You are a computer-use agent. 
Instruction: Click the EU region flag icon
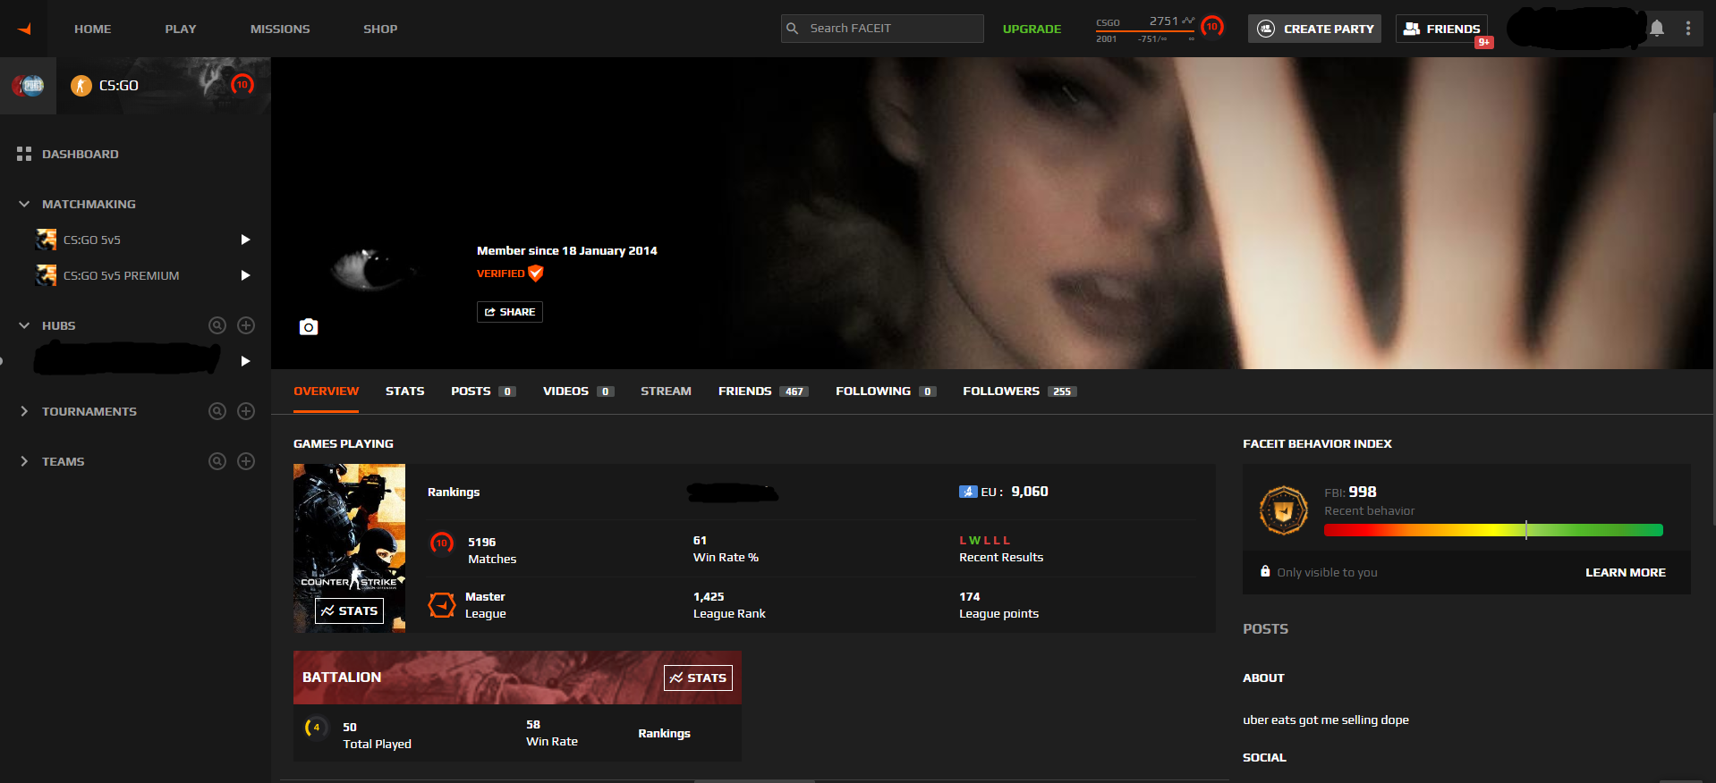point(968,492)
